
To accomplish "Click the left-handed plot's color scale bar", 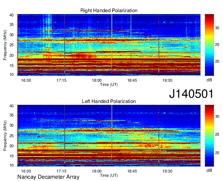I will pos(209,135).
